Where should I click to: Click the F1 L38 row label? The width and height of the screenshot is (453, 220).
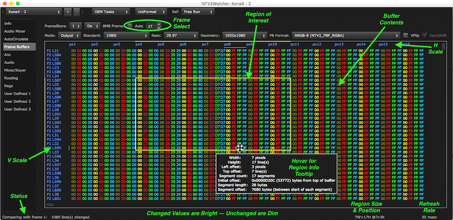pyautogui.click(x=53, y=195)
